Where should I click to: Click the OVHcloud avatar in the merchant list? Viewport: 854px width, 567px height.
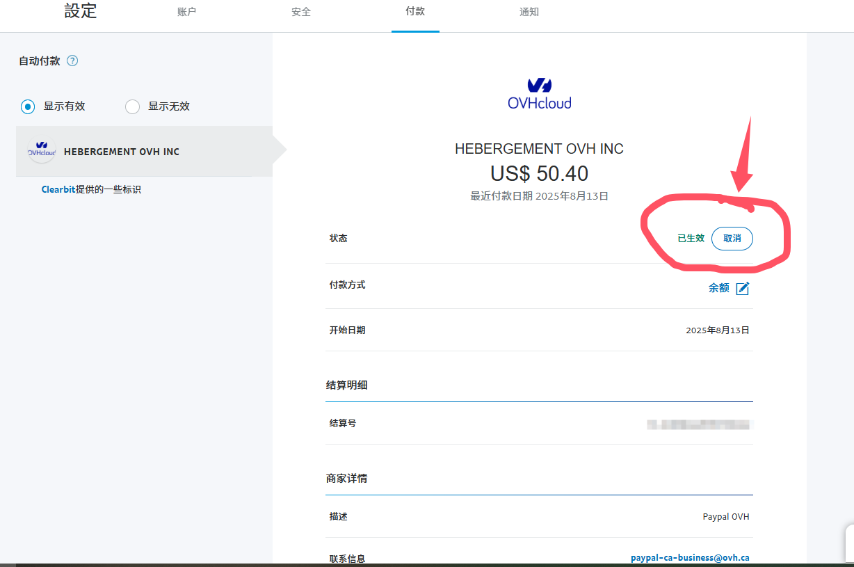42,151
